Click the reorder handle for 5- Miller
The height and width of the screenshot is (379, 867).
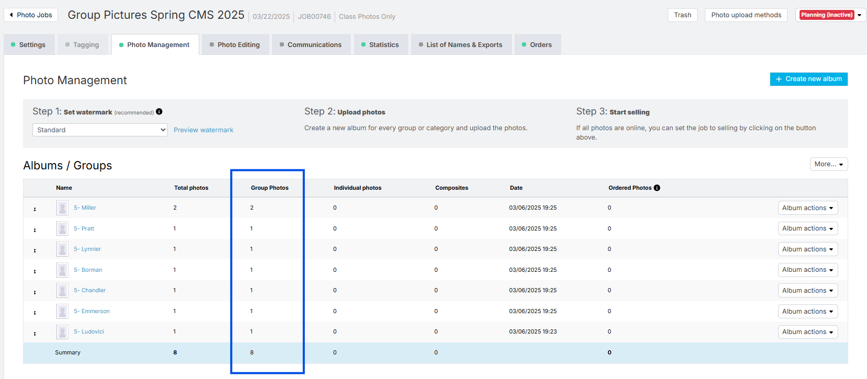[35, 209]
